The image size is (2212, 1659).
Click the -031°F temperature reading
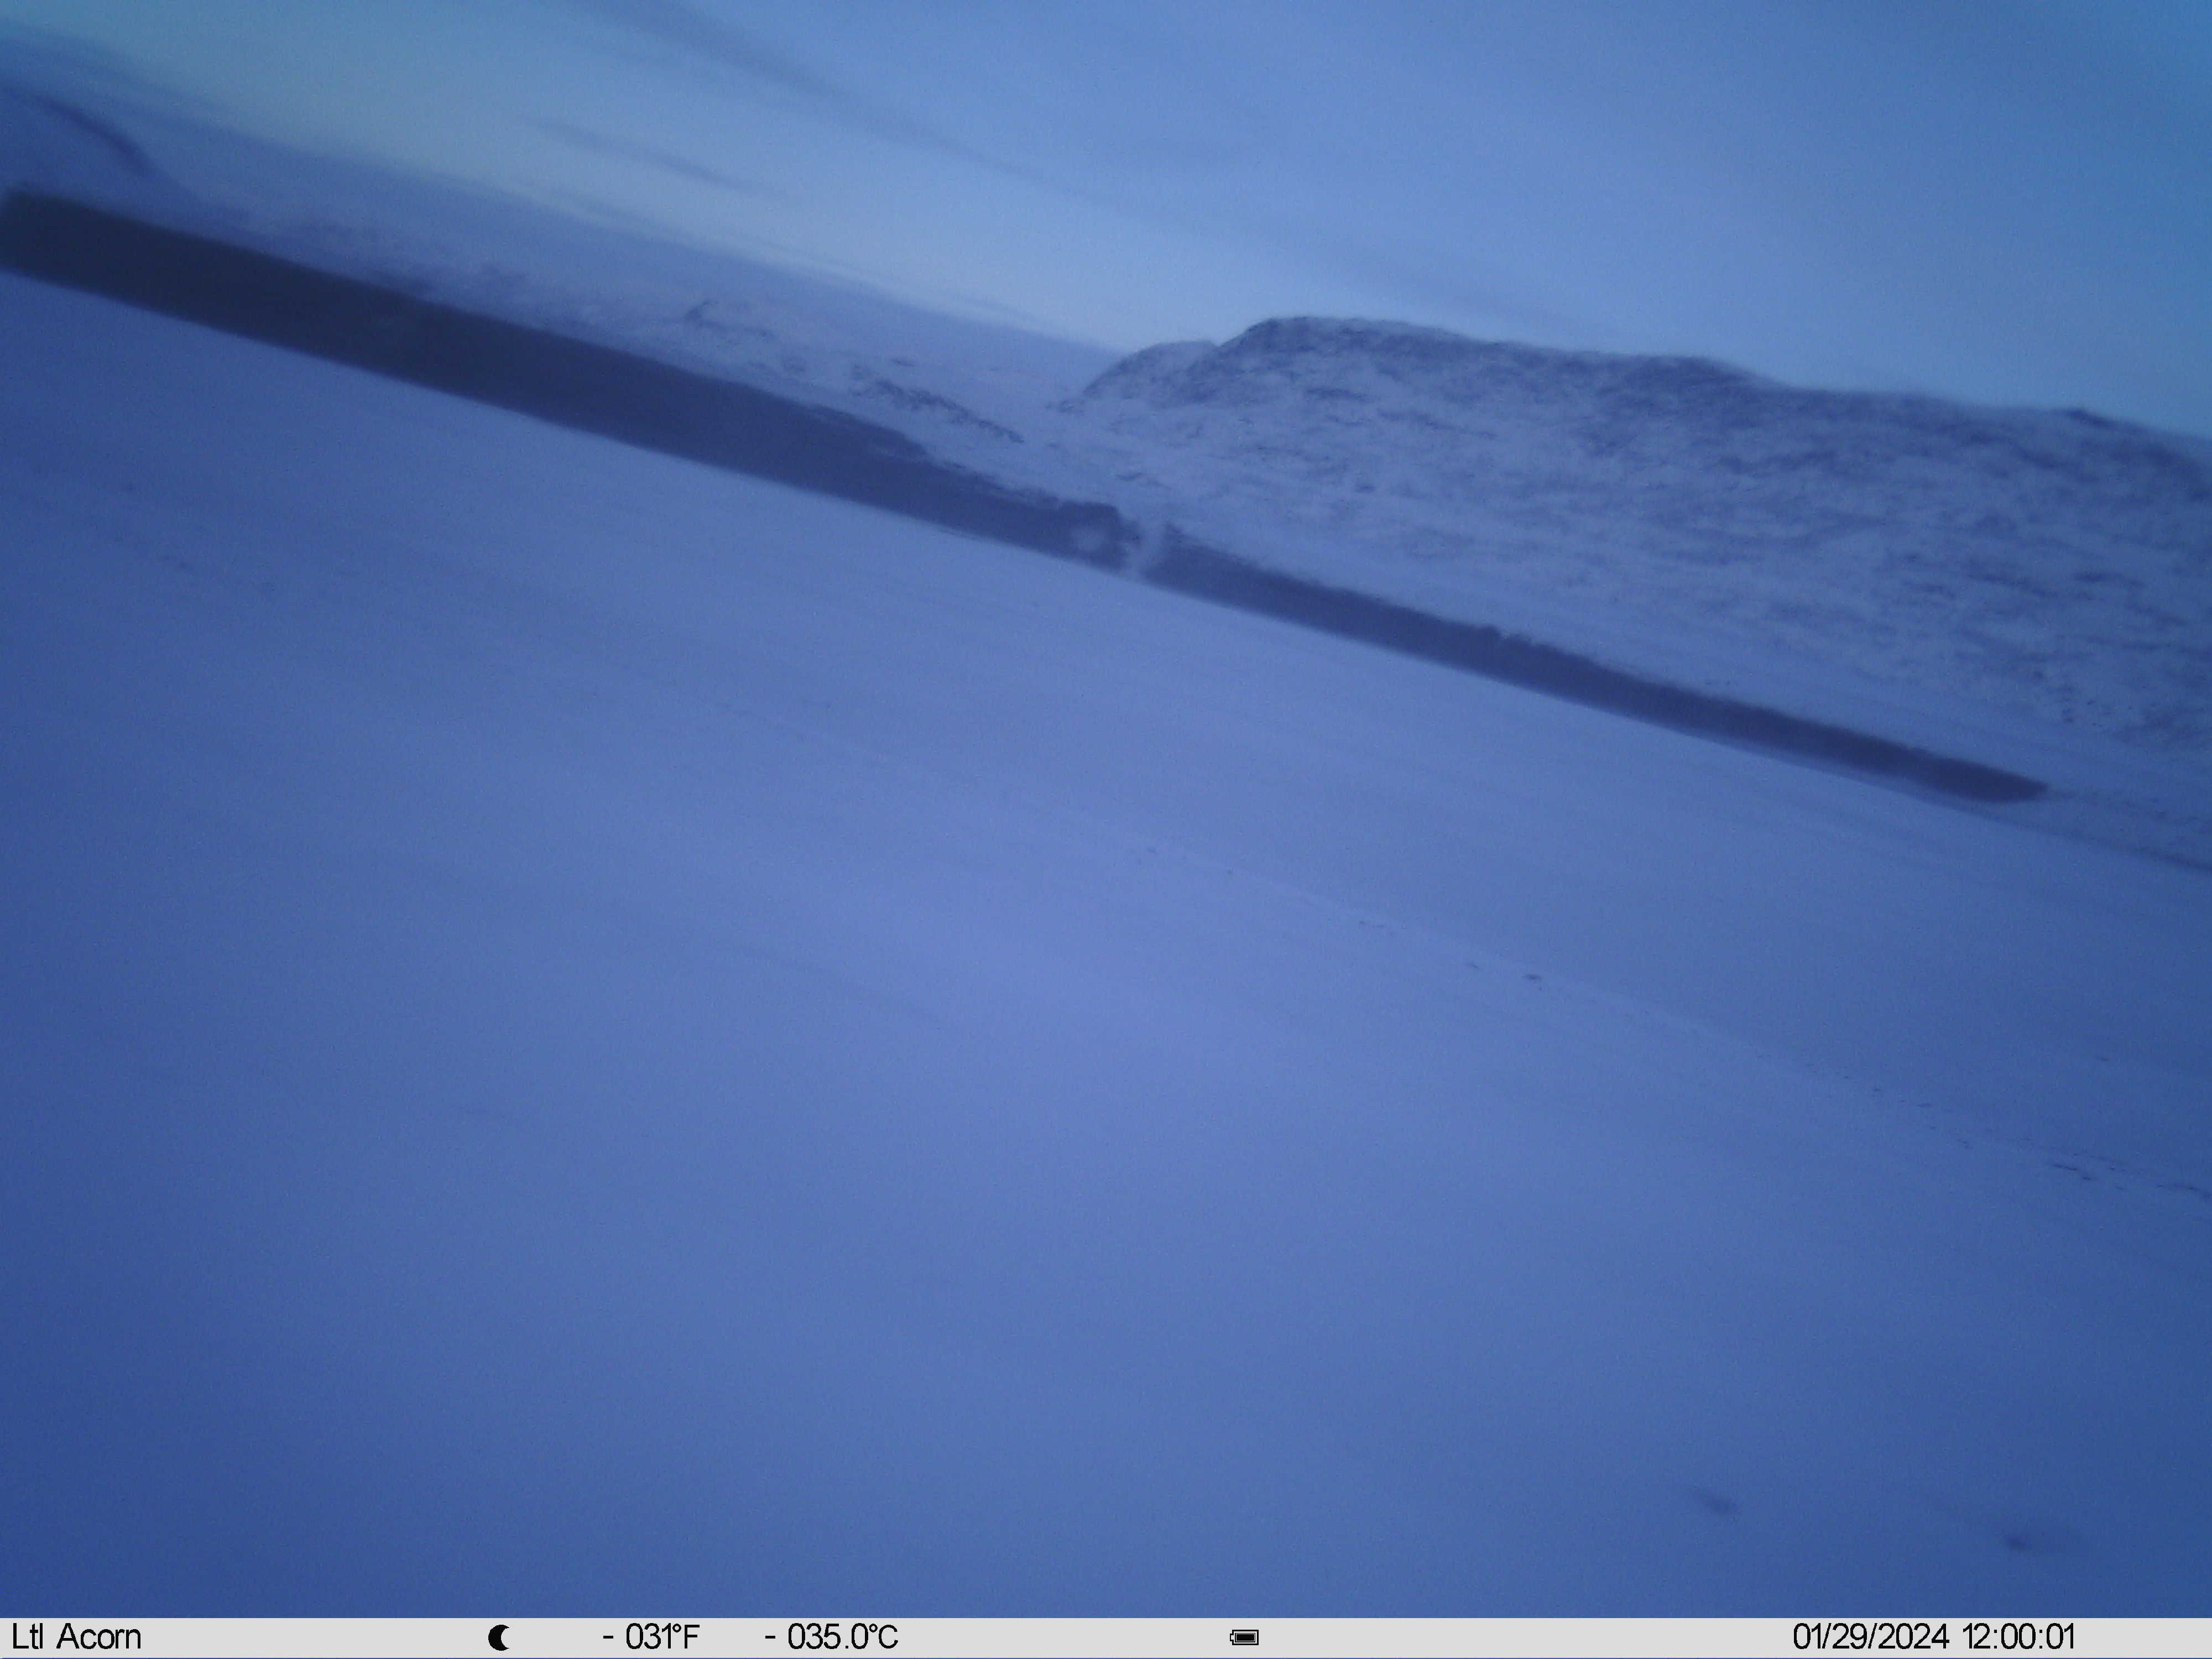click(650, 1638)
